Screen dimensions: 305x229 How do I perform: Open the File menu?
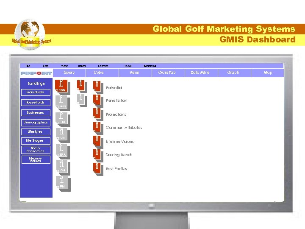click(x=28, y=66)
